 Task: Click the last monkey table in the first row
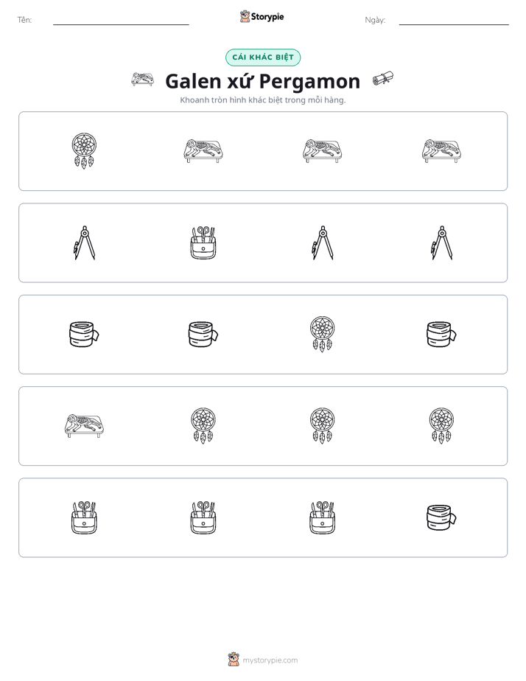click(x=441, y=150)
